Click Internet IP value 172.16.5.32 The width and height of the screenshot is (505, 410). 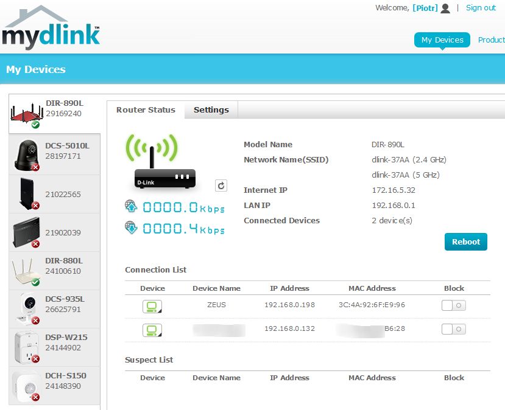click(x=394, y=190)
